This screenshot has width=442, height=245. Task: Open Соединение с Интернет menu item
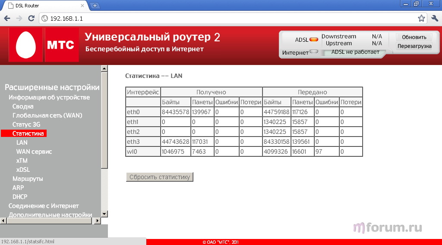click(x=44, y=206)
